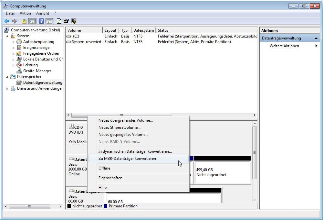
Task: Click right arrow of volume list scrollbar
Action: pos(255,115)
